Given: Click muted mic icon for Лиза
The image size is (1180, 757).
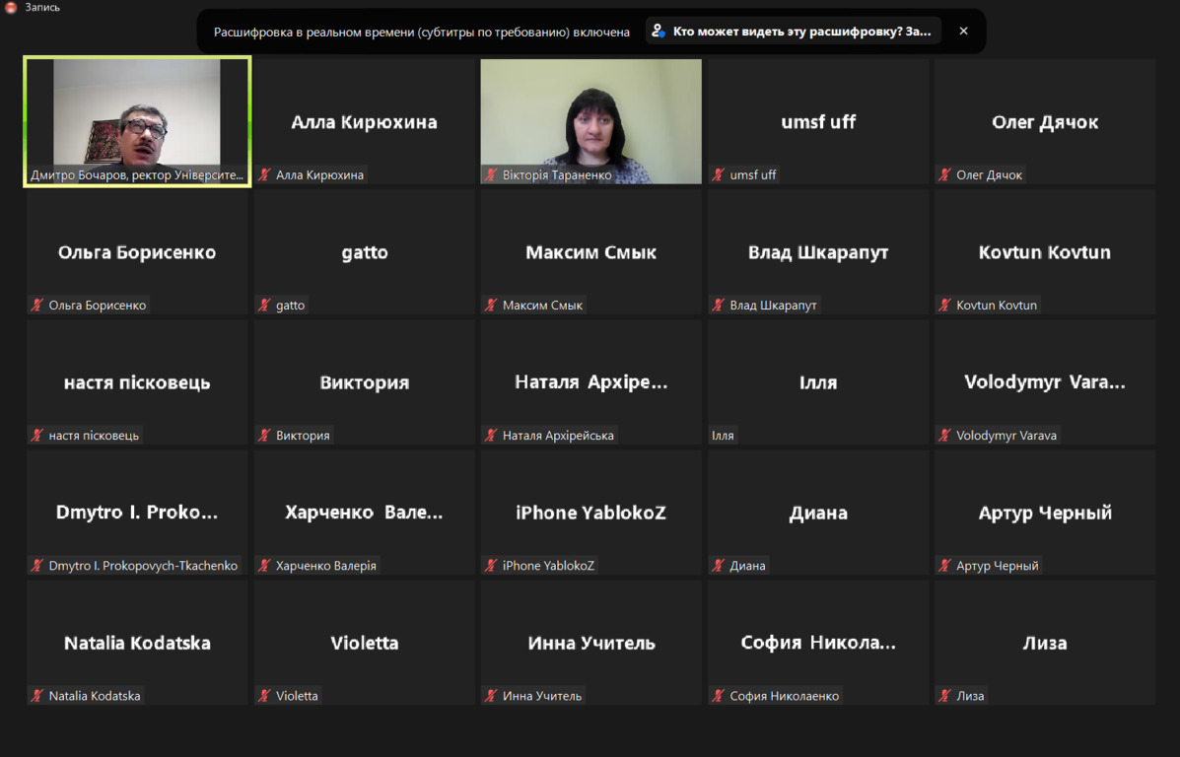Looking at the screenshot, I should [944, 695].
